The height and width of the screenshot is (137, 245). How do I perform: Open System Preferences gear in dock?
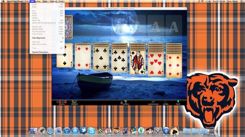coord(158,131)
